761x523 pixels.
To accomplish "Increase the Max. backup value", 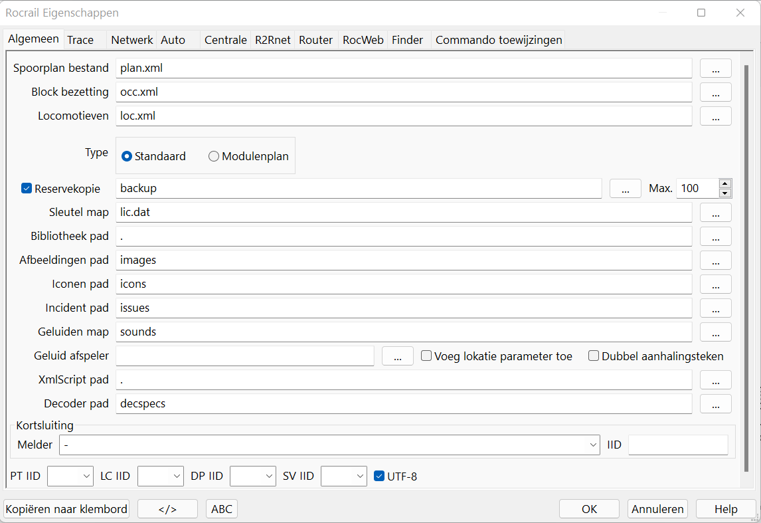I will point(725,184).
